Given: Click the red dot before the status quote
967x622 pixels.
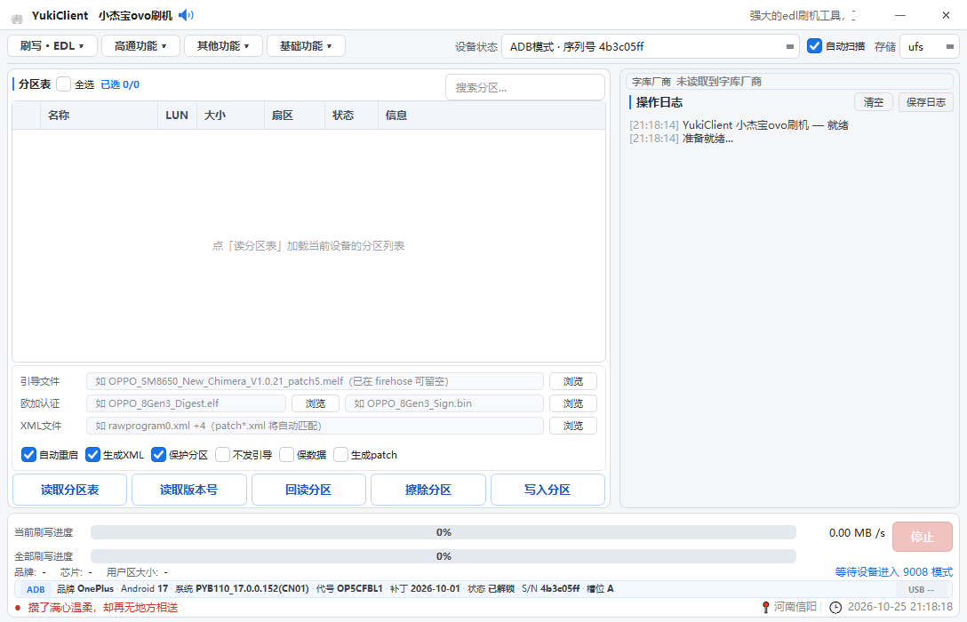Looking at the screenshot, I should pos(18,608).
